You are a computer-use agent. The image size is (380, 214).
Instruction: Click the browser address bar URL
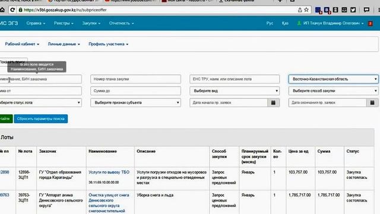[65, 10]
